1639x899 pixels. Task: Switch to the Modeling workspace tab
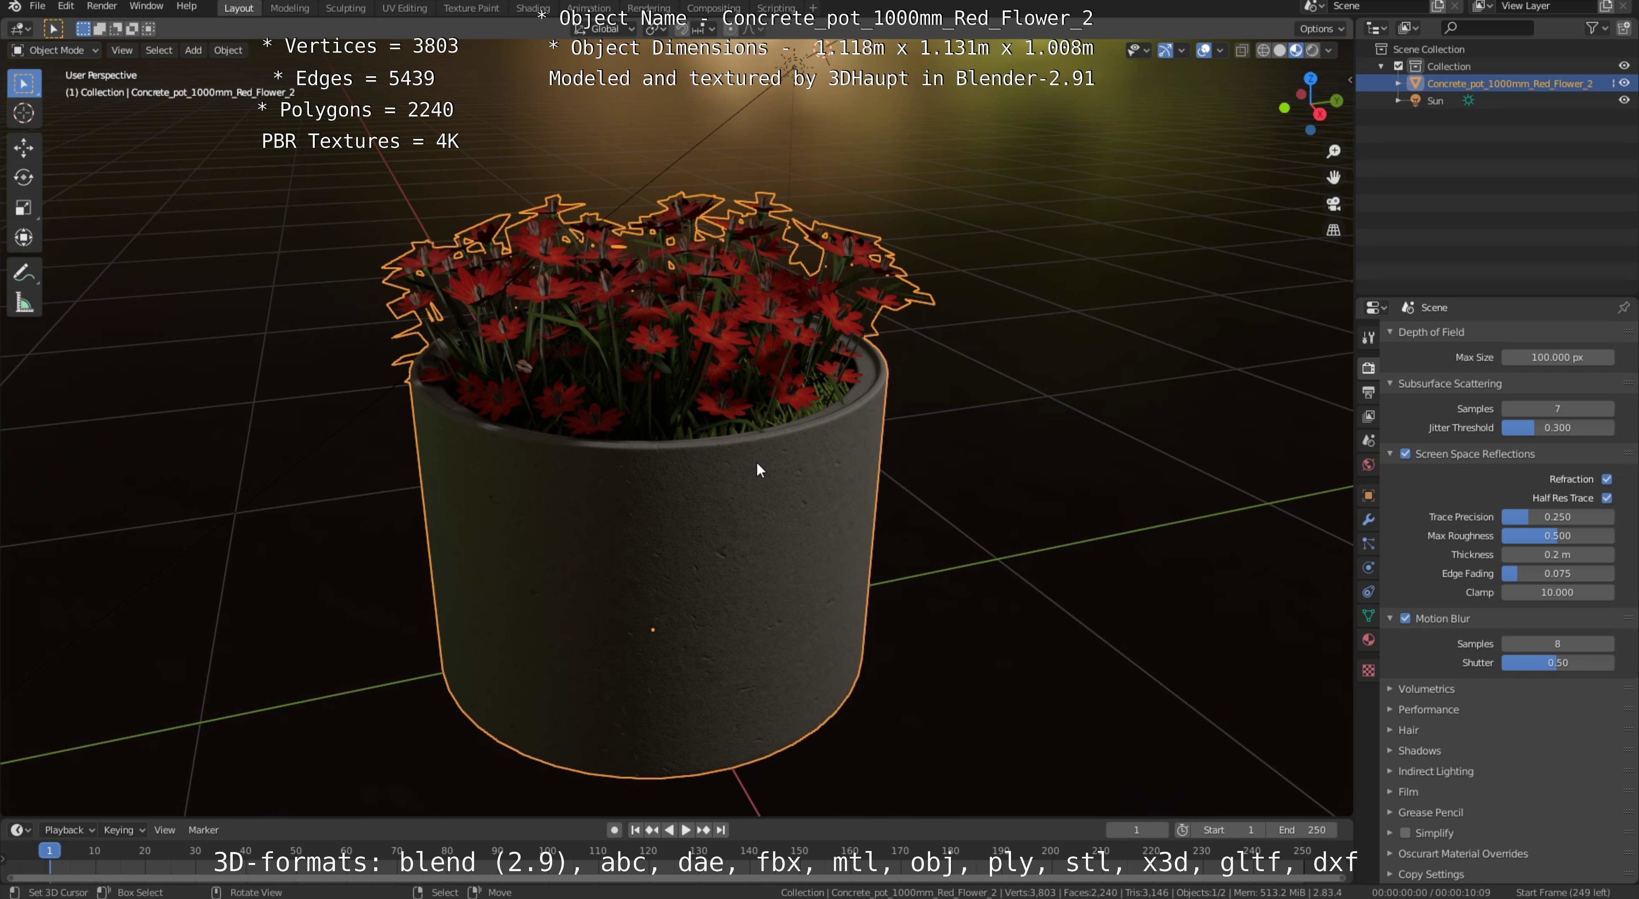click(x=290, y=8)
